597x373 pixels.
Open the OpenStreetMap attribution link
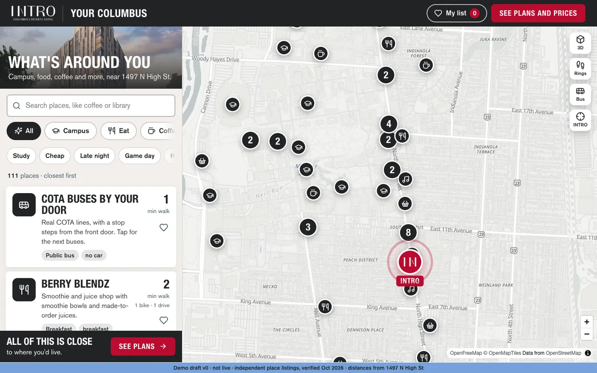(563, 353)
